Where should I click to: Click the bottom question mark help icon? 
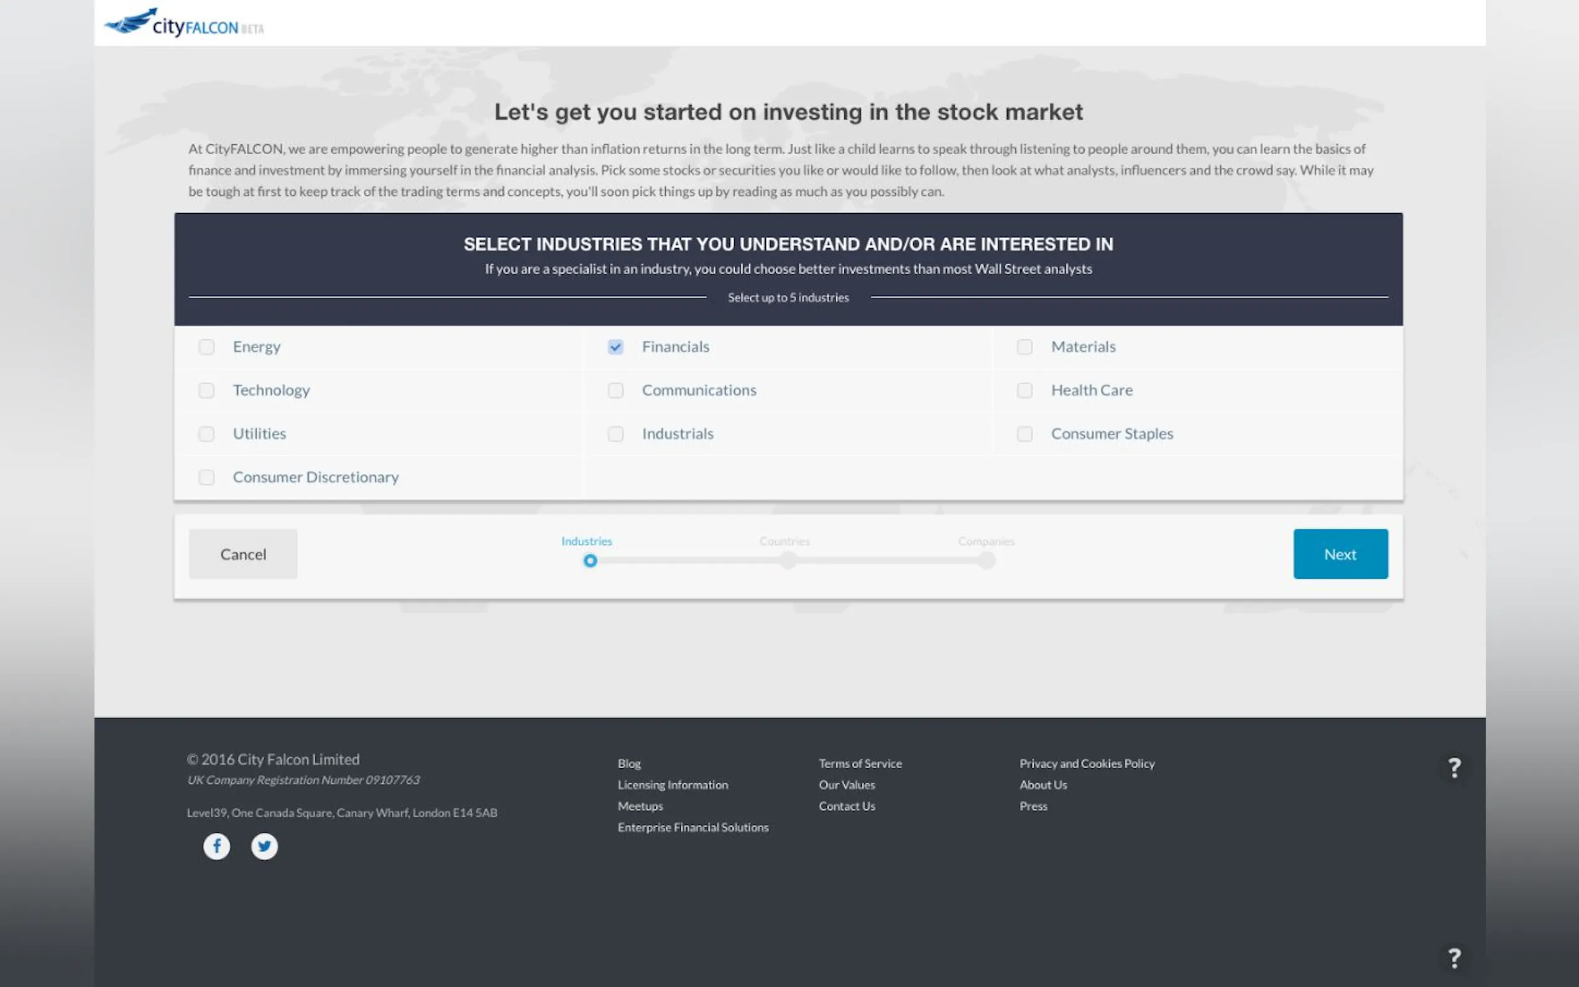pyautogui.click(x=1453, y=958)
